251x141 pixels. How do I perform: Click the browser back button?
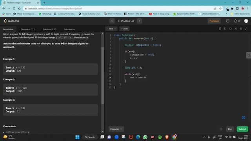(4, 9)
